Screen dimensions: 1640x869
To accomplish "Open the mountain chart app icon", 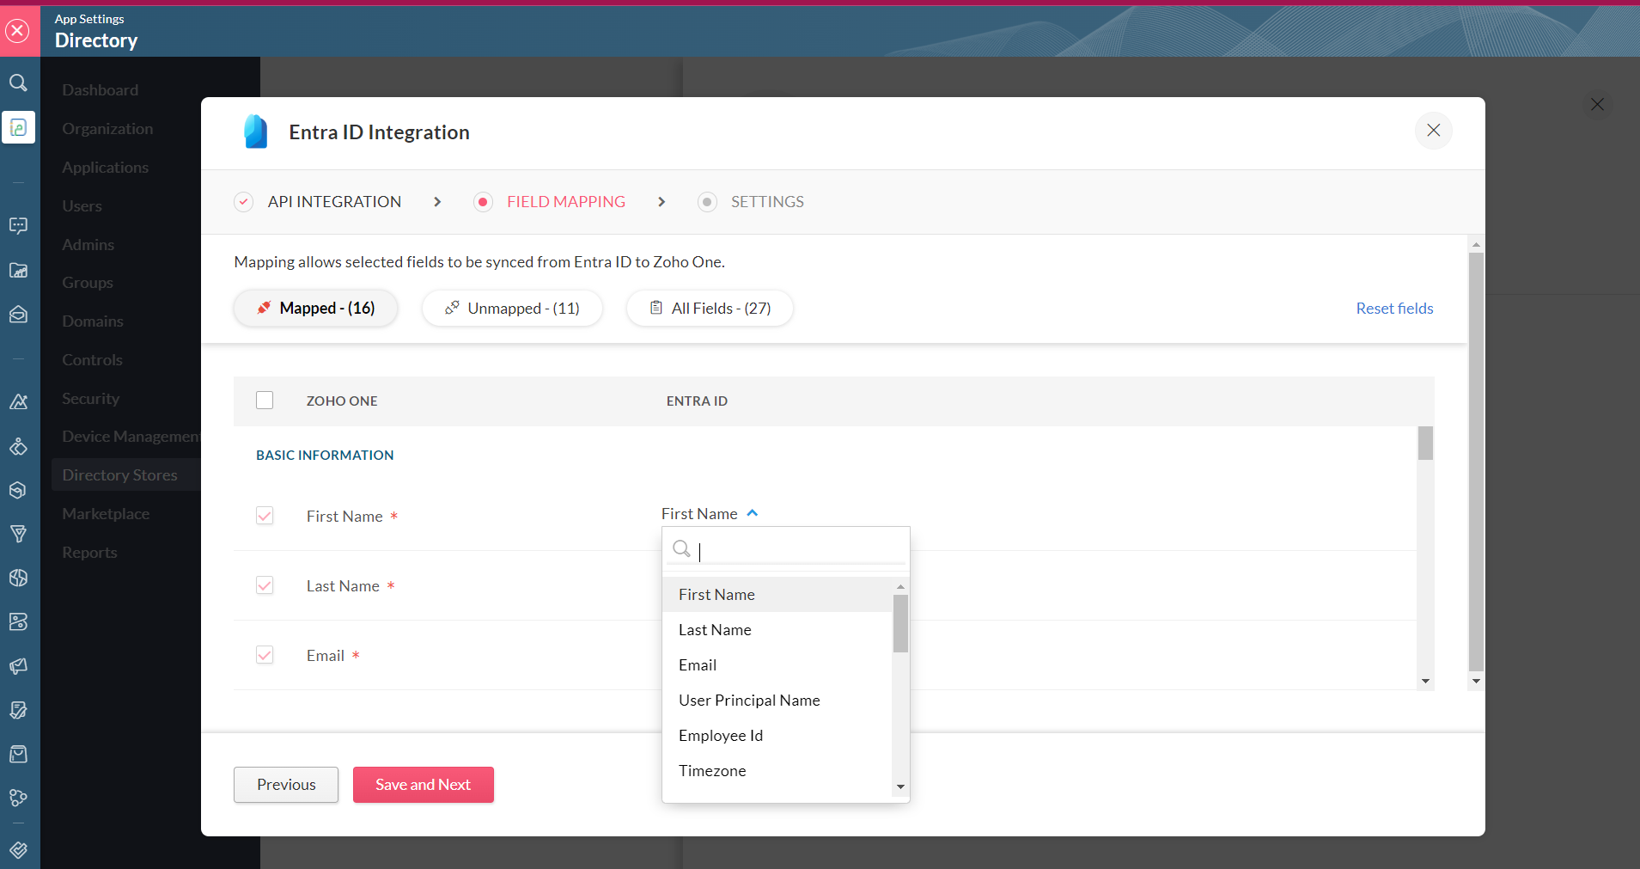I will coord(18,401).
